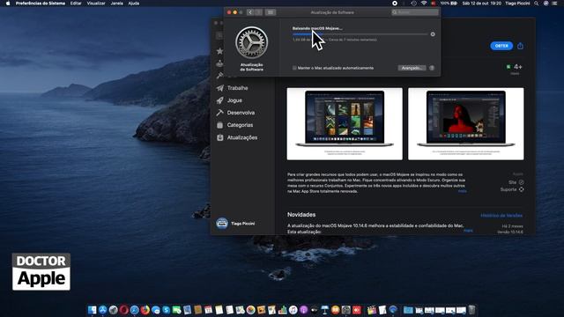Focus the System Preferences search field
The height and width of the screenshot is (317, 564).
pos(415,12)
